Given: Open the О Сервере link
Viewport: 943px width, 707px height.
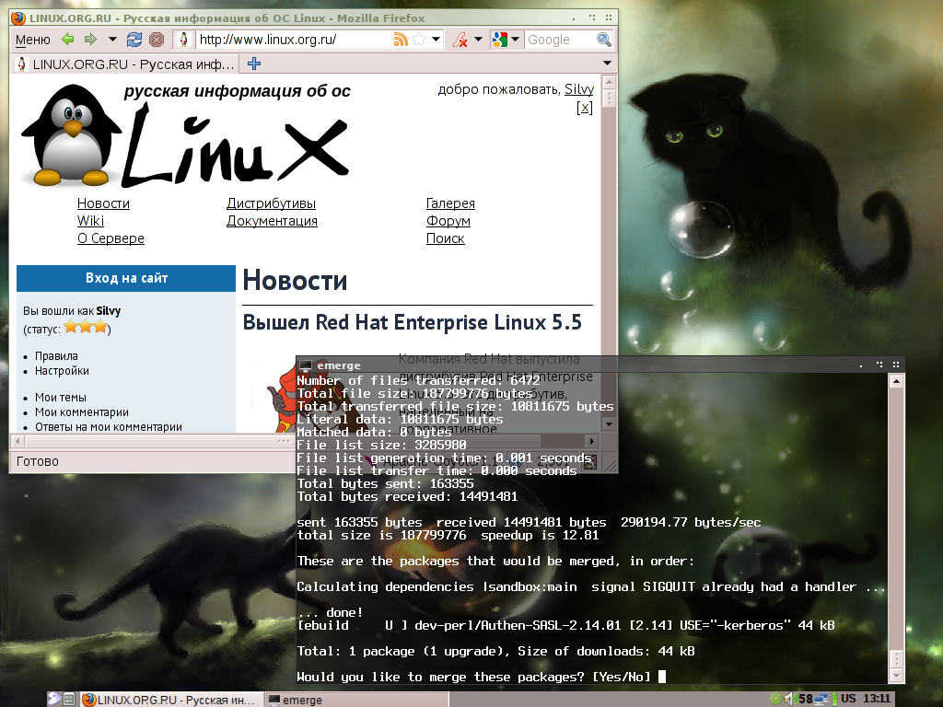Looking at the screenshot, I should (111, 238).
